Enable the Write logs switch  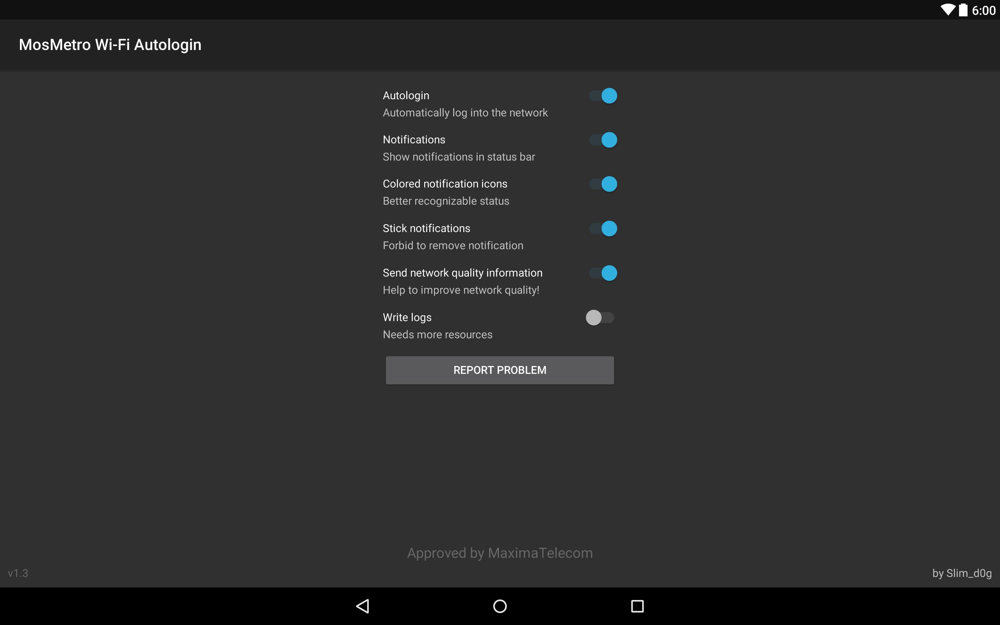[x=600, y=318]
